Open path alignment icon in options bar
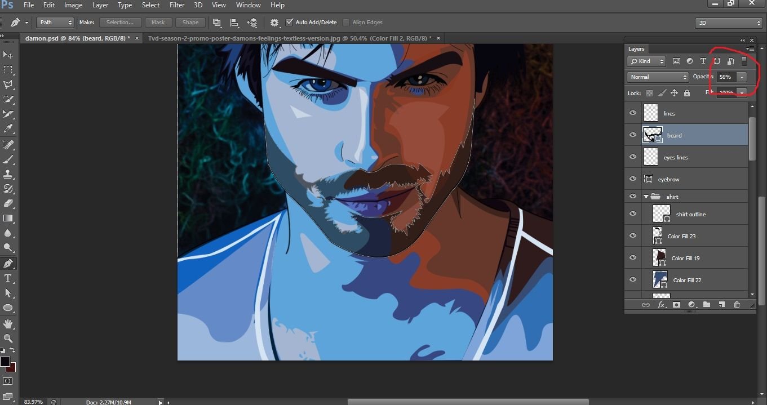Viewport: 767px width, 405px height. [234, 23]
